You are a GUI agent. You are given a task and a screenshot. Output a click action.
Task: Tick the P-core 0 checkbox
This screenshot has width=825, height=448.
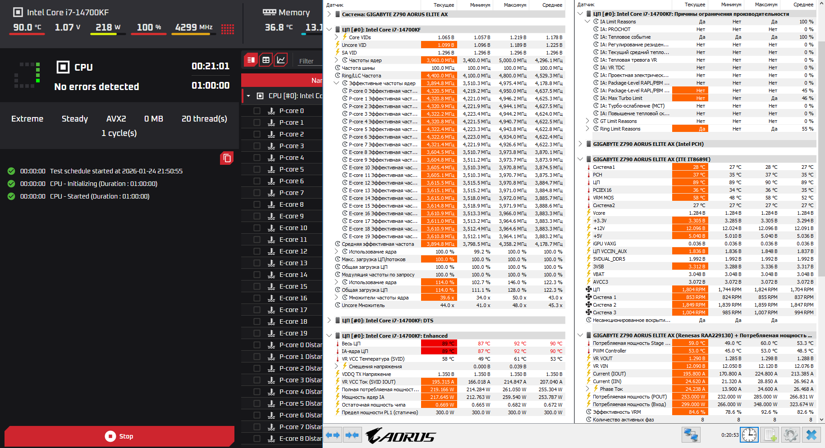(x=257, y=111)
